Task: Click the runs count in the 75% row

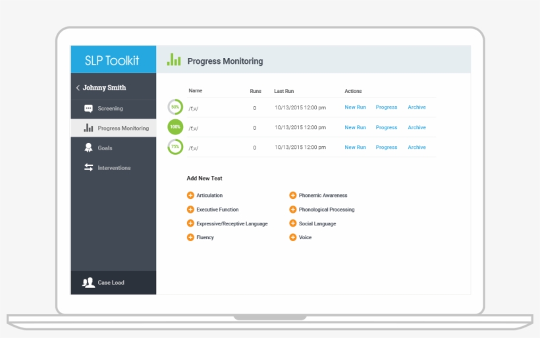Action: (254, 148)
